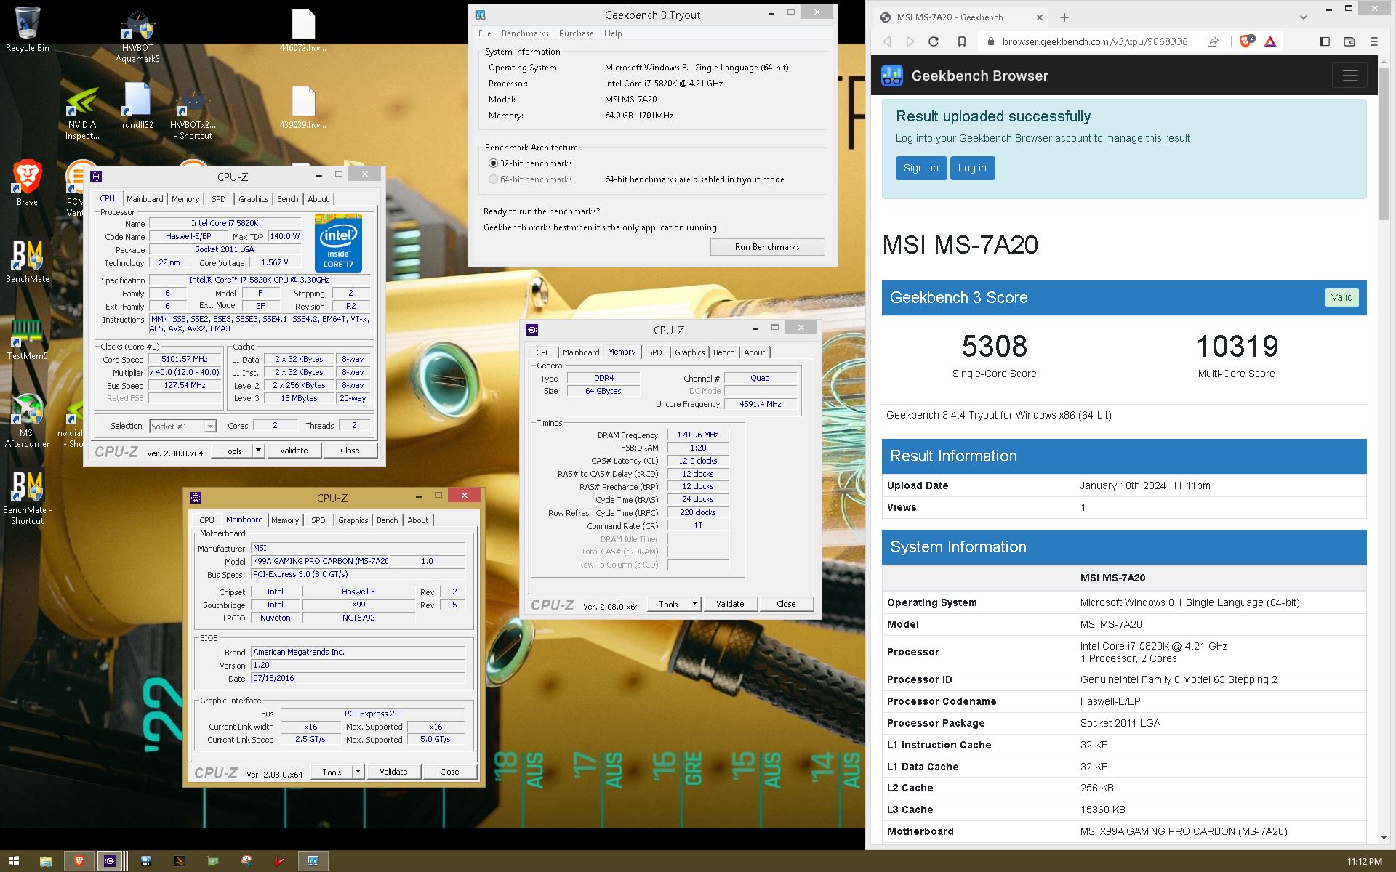The width and height of the screenshot is (1396, 872).
Task: Expand Tools dropdown arrow in CPU tab window
Action: [258, 451]
